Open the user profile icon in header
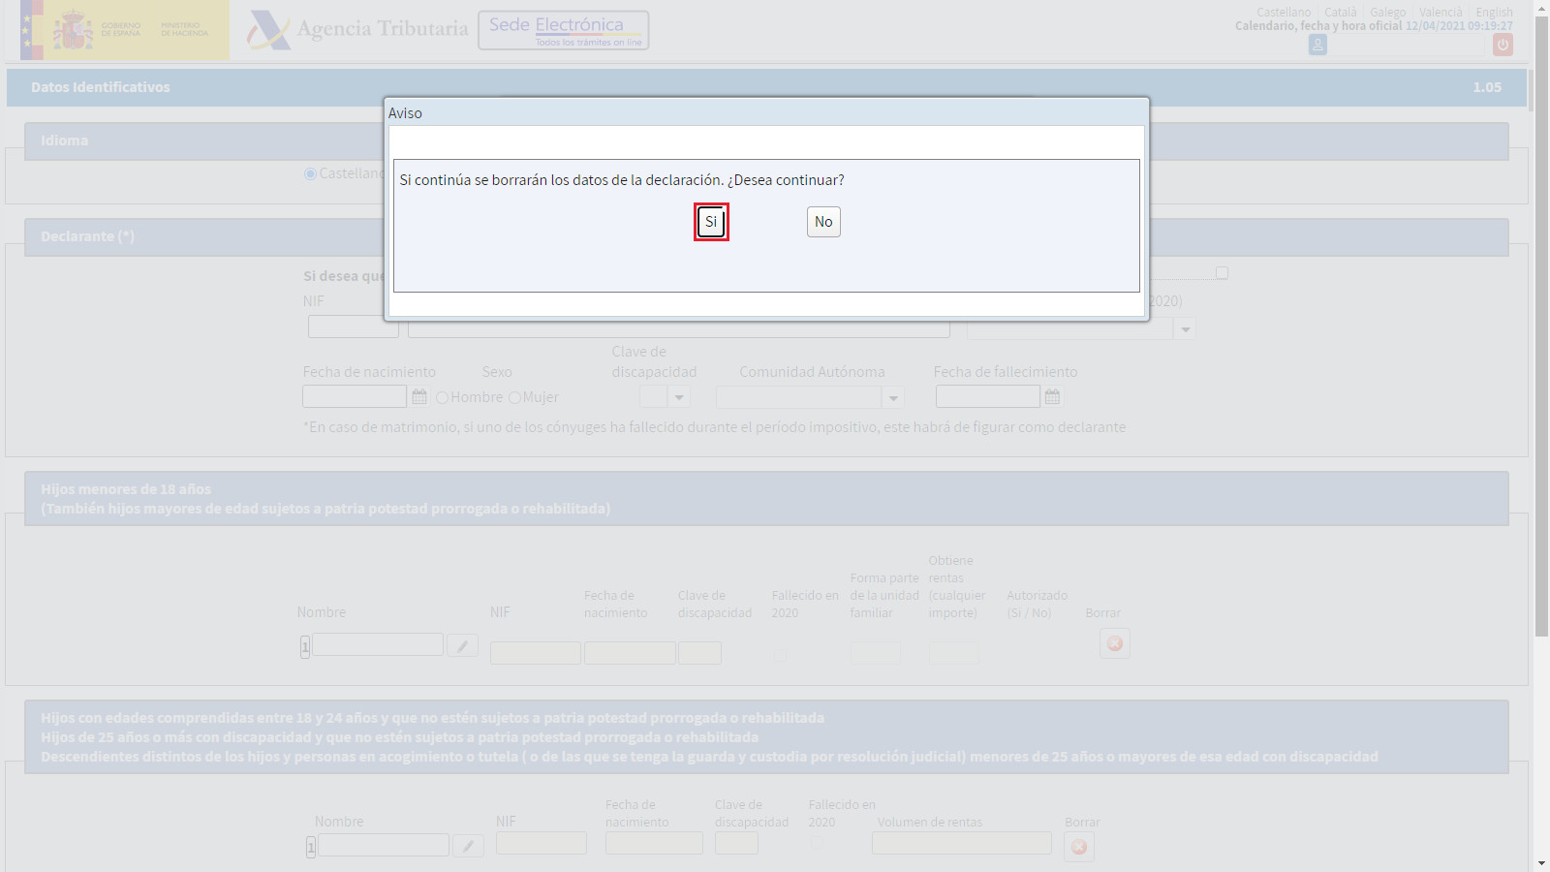This screenshot has width=1550, height=872. click(1317, 45)
